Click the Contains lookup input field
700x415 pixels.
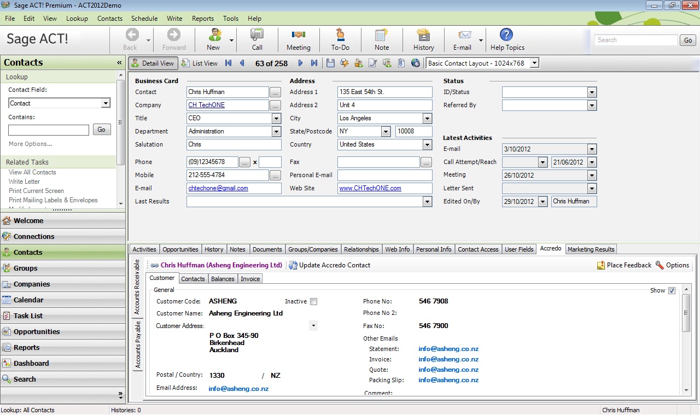49,130
